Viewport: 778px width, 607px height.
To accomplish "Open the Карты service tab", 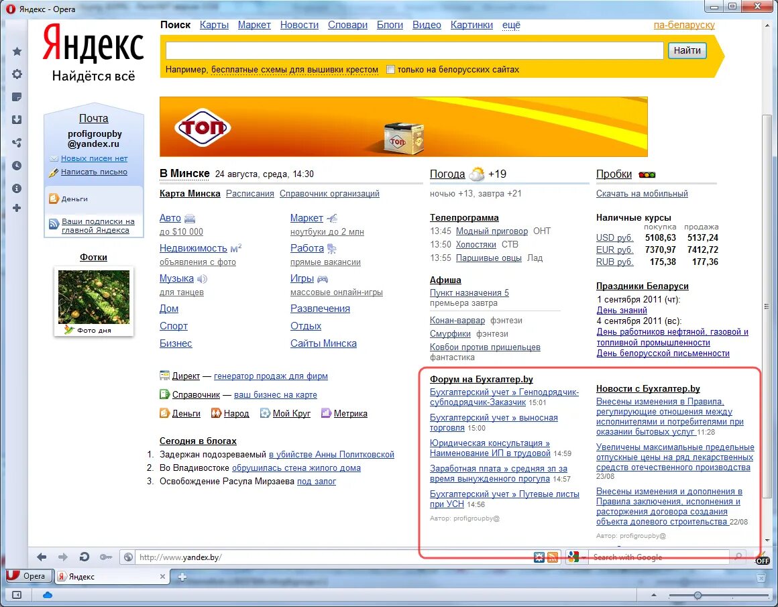I will click(215, 25).
